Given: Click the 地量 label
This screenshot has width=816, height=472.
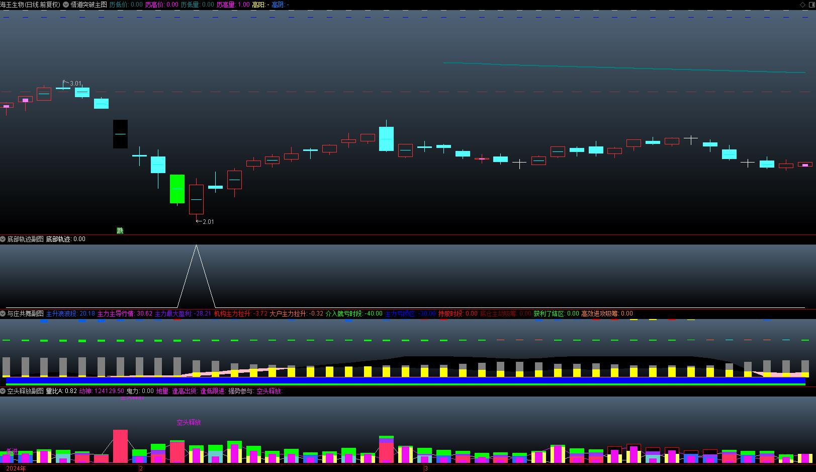Looking at the screenshot, I should pyautogui.click(x=163, y=391).
